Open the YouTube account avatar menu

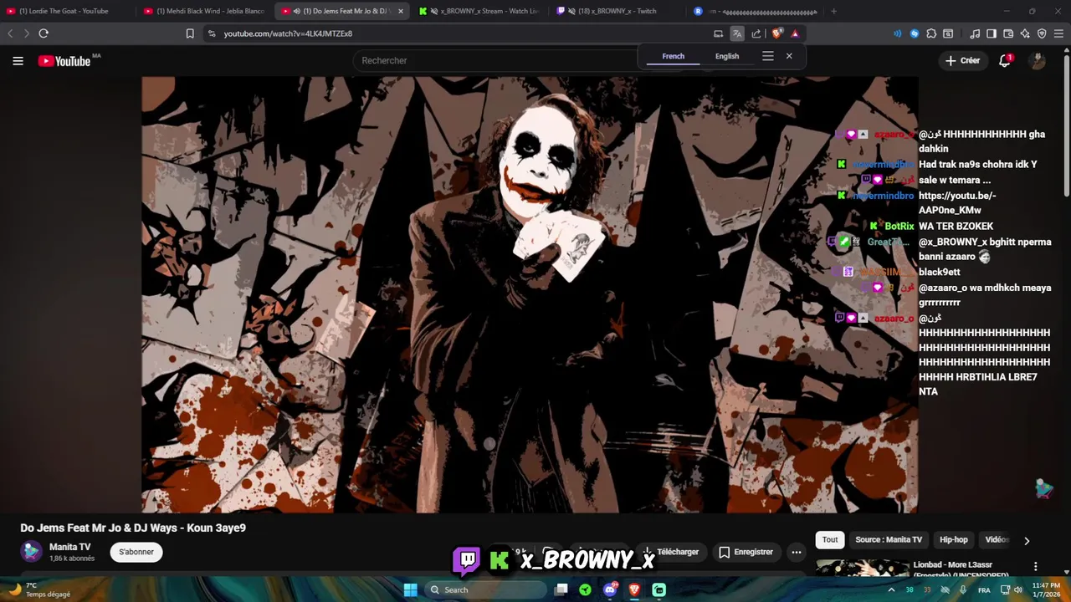[x=1038, y=60]
